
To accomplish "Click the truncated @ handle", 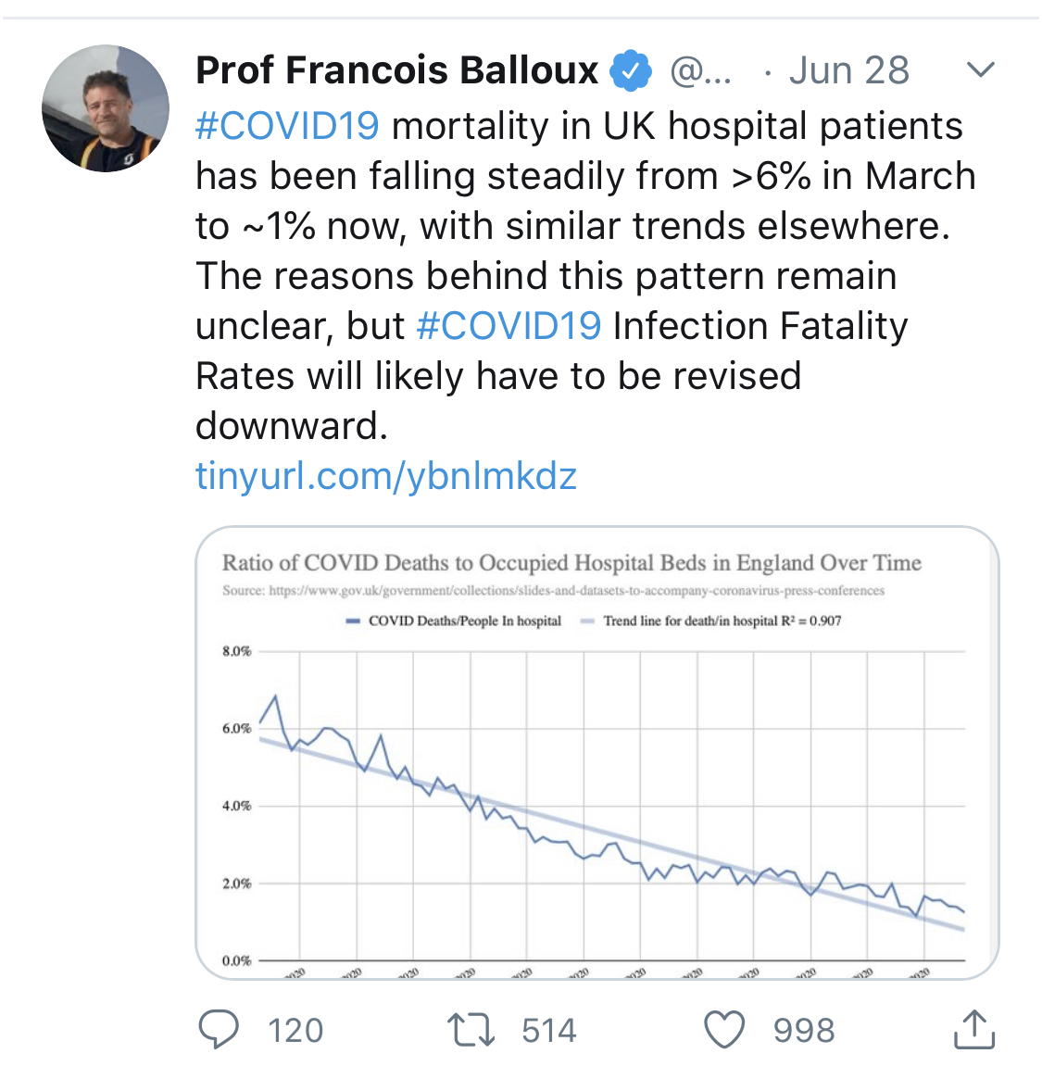I will pos(700,71).
